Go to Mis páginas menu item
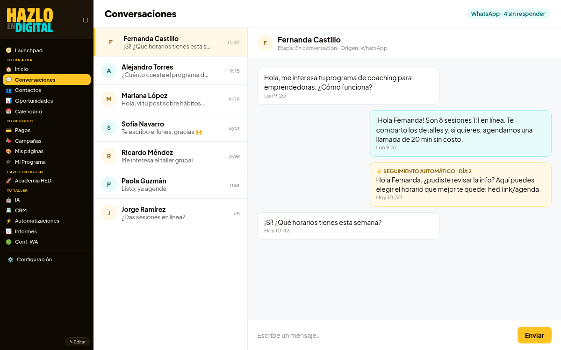The image size is (561, 350). coord(47,151)
